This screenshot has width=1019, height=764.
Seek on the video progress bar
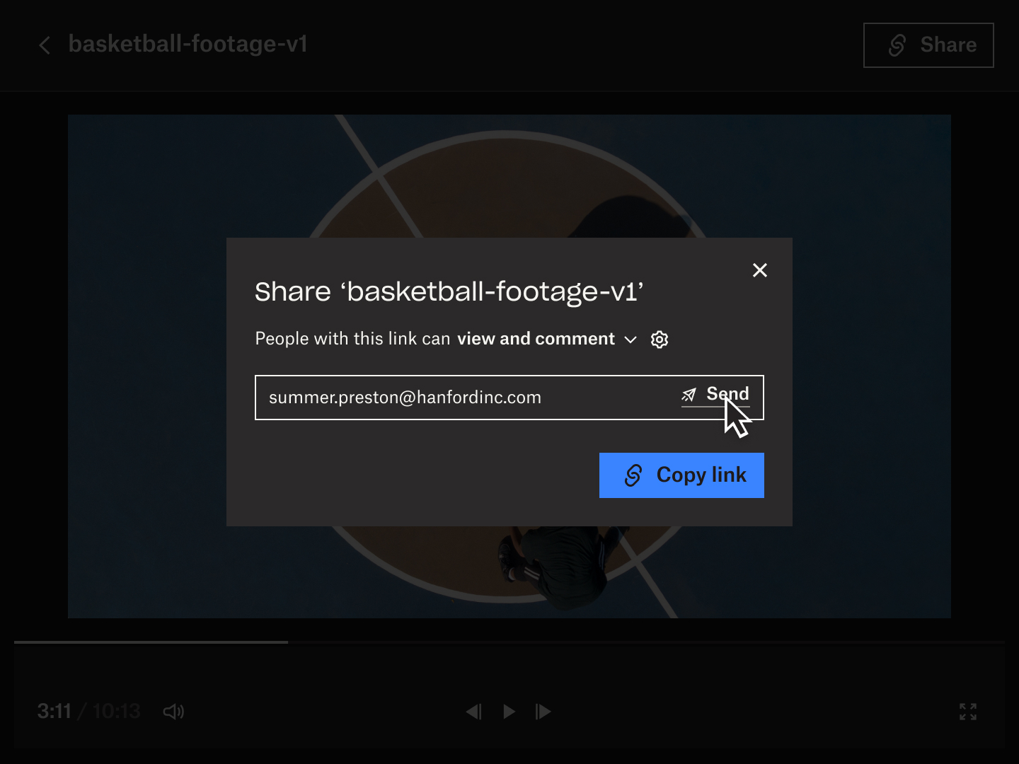(509, 642)
